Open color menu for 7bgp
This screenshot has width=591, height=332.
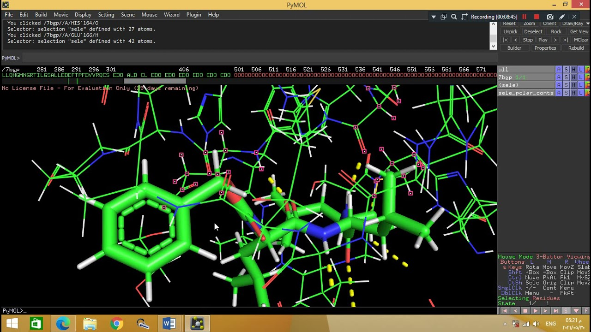(588, 77)
